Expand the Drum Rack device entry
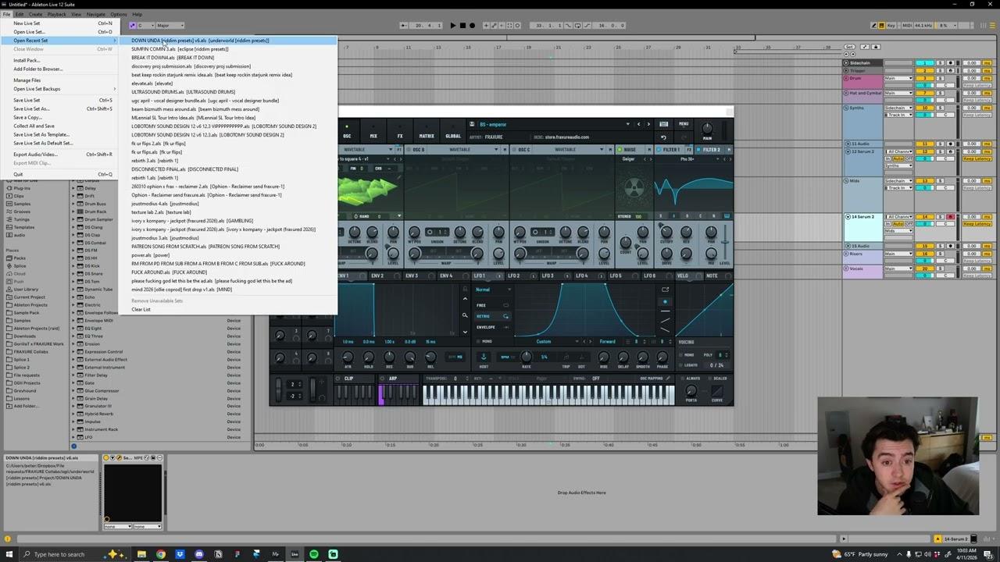1000x562 pixels. coord(74,212)
